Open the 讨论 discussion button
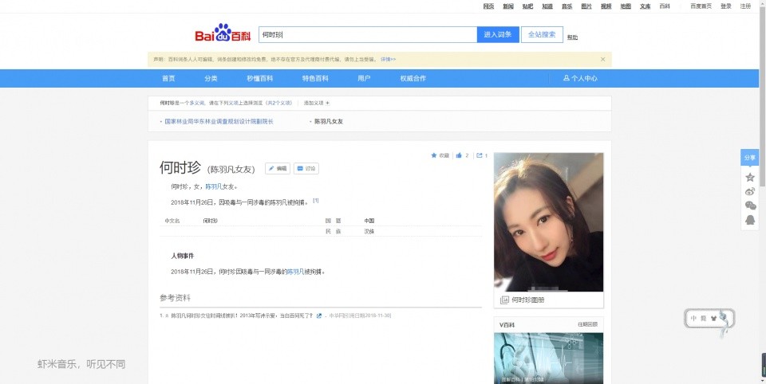The image size is (766, 384). coord(306,168)
